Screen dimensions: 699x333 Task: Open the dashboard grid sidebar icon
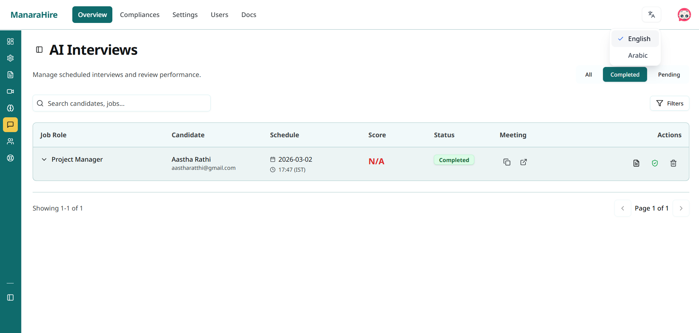click(10, 41)
